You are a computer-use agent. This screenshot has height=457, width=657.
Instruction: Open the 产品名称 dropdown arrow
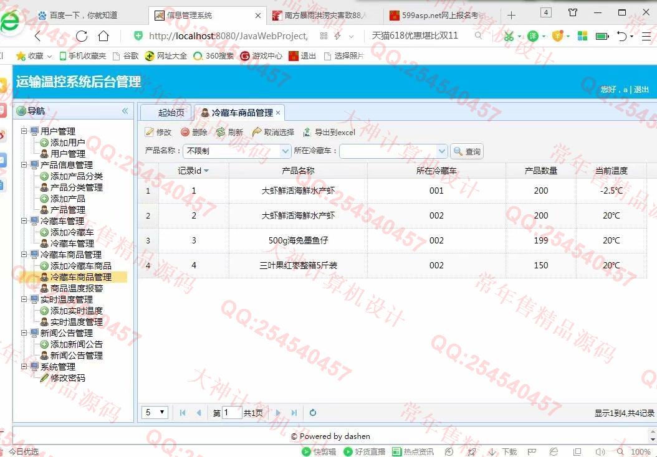(x=285, y=151)
